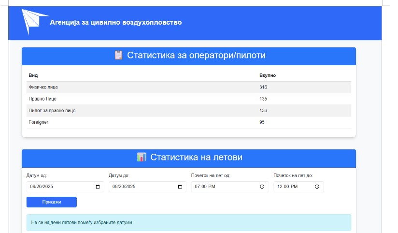
Task: Open clock picker in Почеток на лет до
Action: pyautogui.click(x=317, y=187)
